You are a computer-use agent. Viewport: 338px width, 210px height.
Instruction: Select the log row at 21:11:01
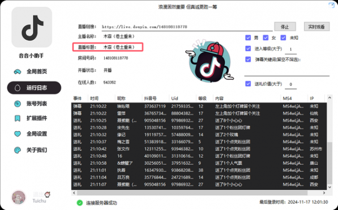199,170
